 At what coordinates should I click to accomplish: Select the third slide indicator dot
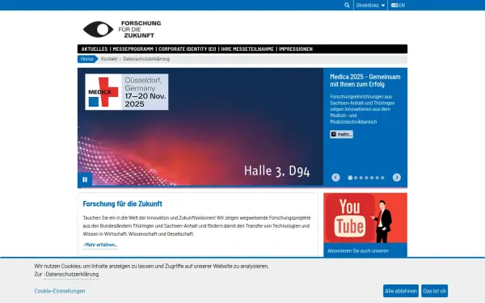pos(361,178)
